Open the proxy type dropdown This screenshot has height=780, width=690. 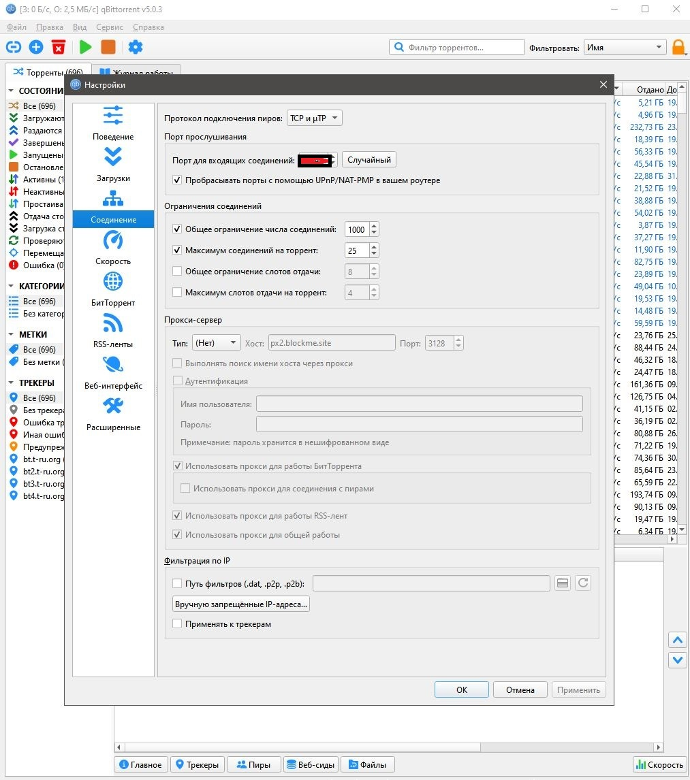[216, 343]
